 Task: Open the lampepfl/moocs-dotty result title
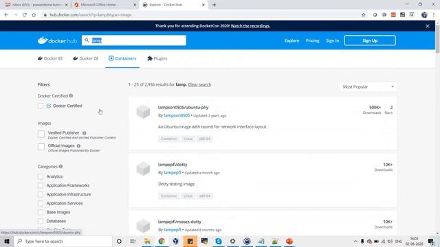[x=179, y=222]
